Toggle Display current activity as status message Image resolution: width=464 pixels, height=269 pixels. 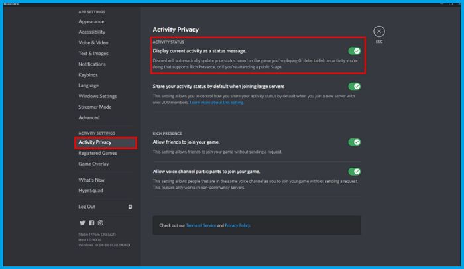[354, 51]
